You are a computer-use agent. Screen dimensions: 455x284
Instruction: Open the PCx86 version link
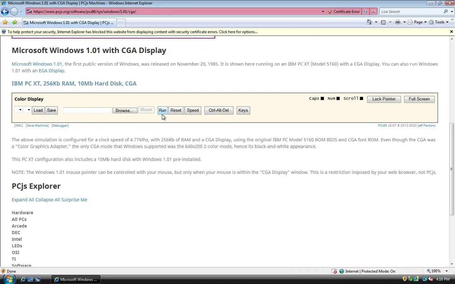tap(382, 126)
